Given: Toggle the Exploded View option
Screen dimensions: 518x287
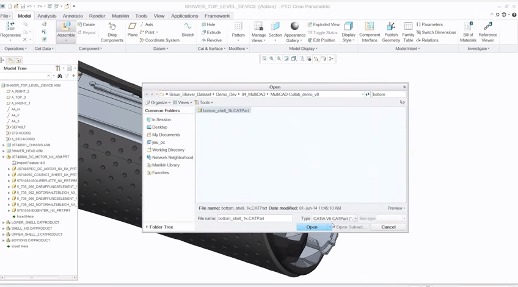Looking at the screenshot, I should click(x=324, y=25).
